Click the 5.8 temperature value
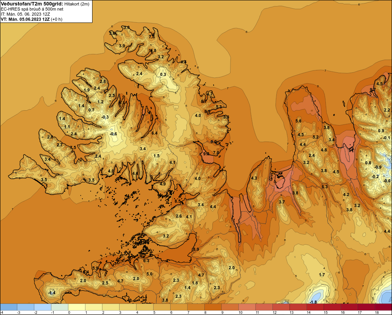This screenshot has height=315, width=392. (298, 121)
